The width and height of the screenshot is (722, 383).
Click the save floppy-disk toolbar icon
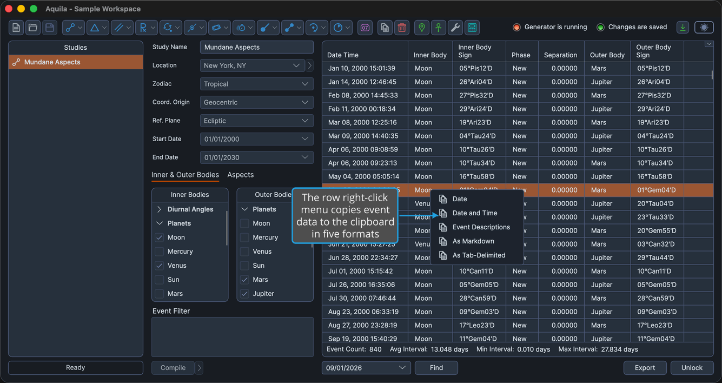click(50, 28)
